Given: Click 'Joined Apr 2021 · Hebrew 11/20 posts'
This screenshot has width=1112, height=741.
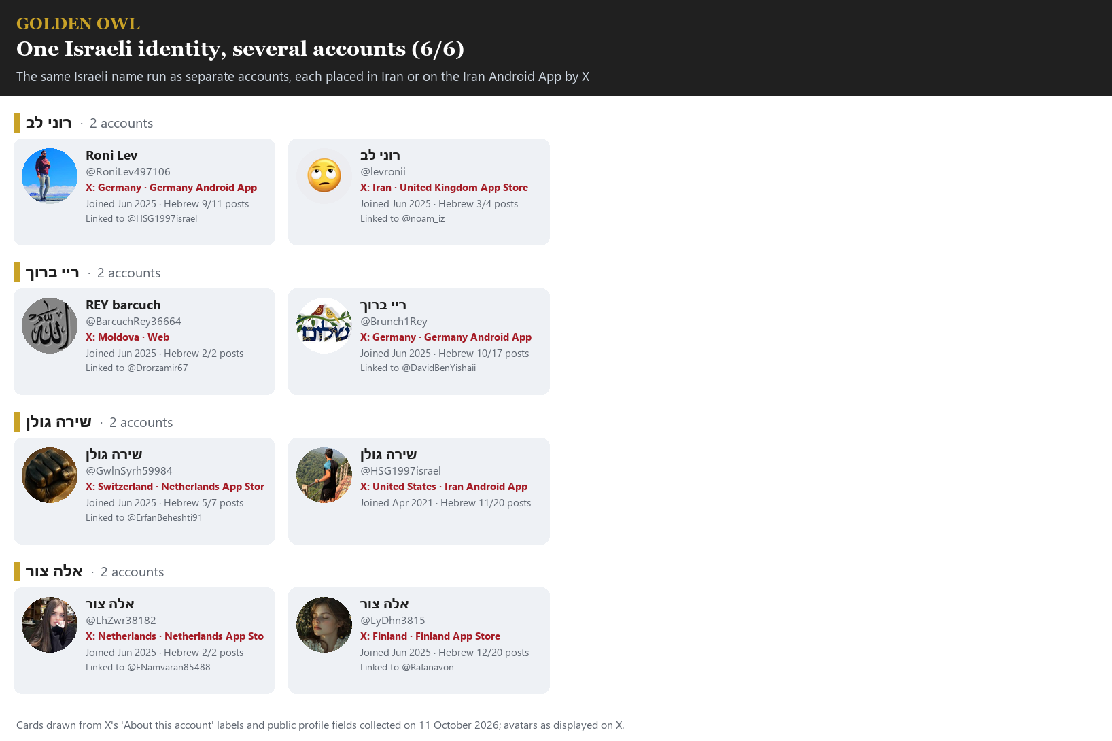Looking at the screenshot, I should pyautogui.click(x=446, y=503).
